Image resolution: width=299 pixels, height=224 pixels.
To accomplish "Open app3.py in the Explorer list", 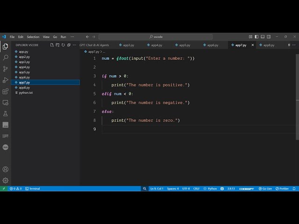I will click(x=45, y=62).
